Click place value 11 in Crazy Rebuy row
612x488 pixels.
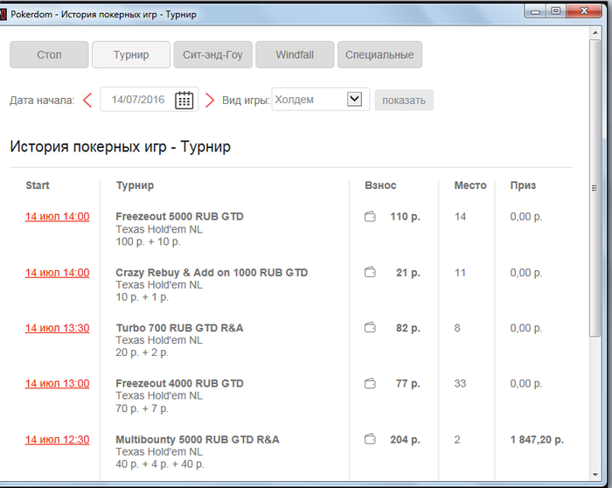tap(460, 273)
